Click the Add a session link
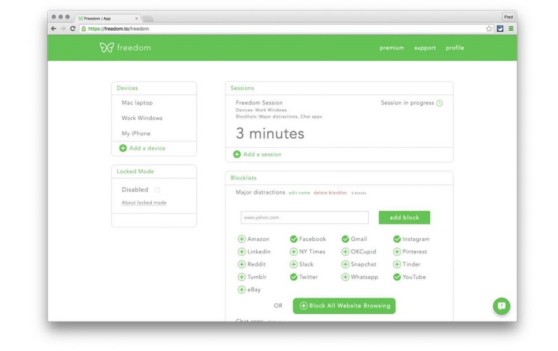 pos(262,154)
